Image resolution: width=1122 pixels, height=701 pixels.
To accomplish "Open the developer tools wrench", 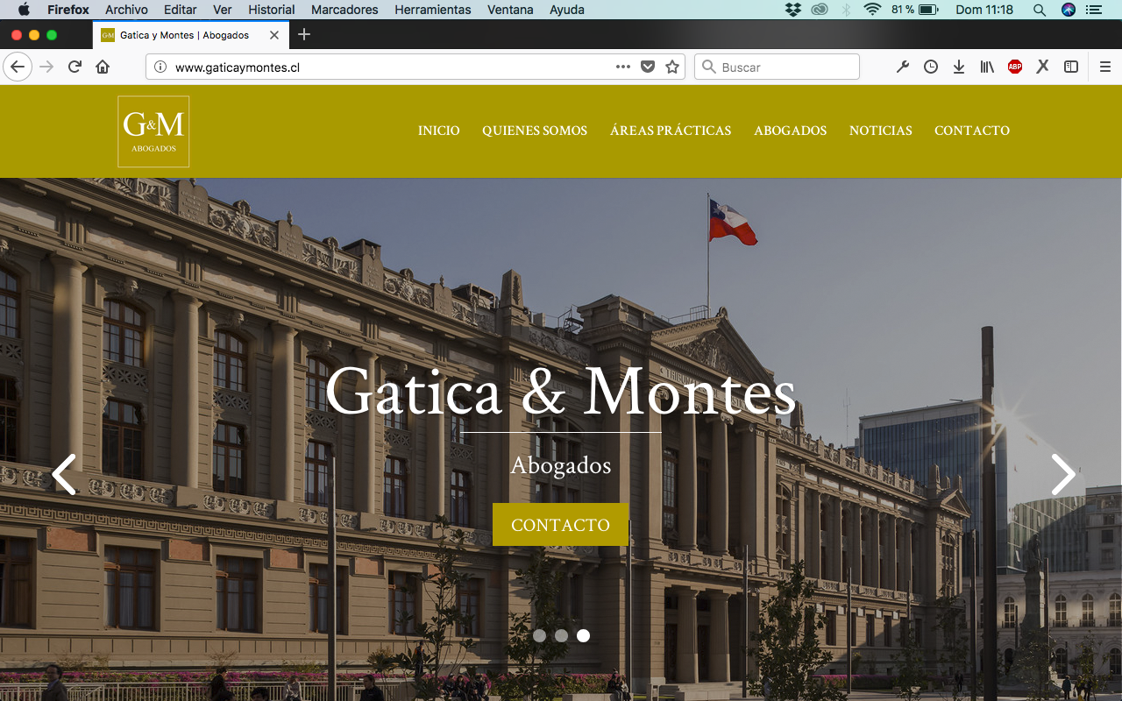I will [902, 67].
